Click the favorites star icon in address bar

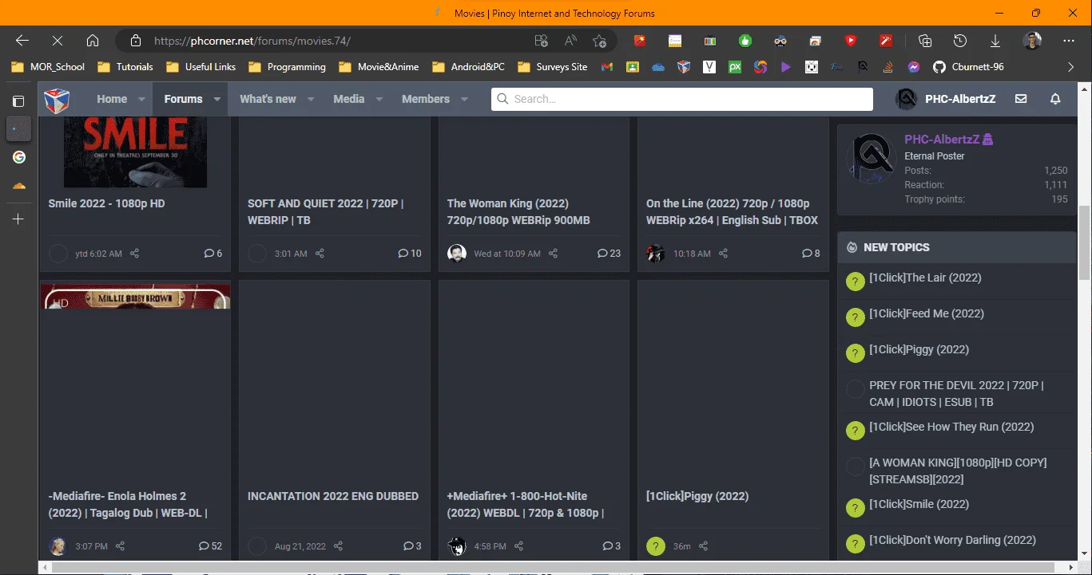600,41
